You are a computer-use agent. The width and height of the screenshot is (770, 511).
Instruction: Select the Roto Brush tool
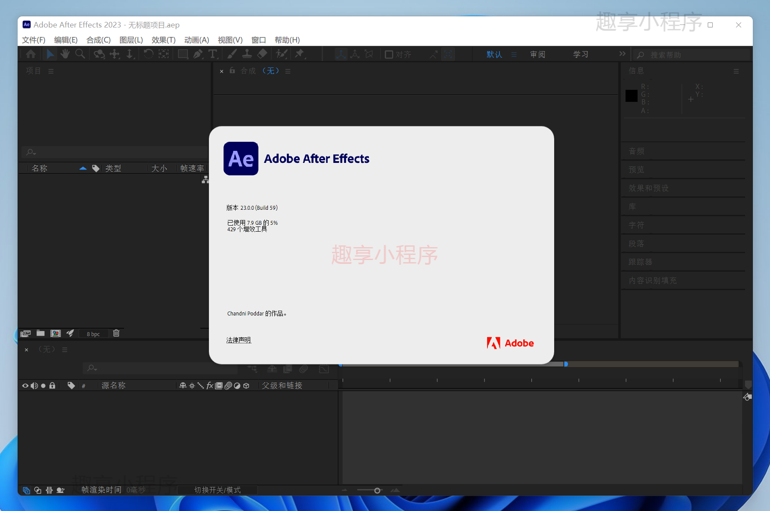click(x=282, y=54)
